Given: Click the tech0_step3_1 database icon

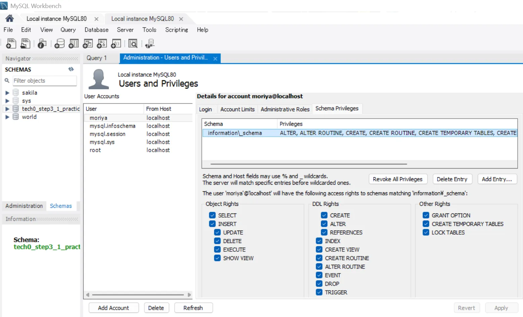Looking at the screenshot, I should (x=16, y=108).
